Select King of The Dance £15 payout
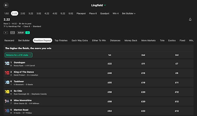The width and height of the screenshot is (197, 116). pyautogui.click(x=143, y=73)
